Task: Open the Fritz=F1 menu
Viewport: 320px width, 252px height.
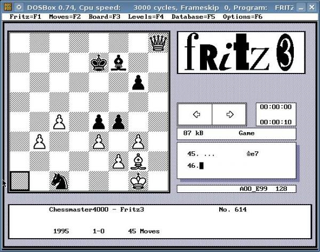Action: click(x=25, y=17)
